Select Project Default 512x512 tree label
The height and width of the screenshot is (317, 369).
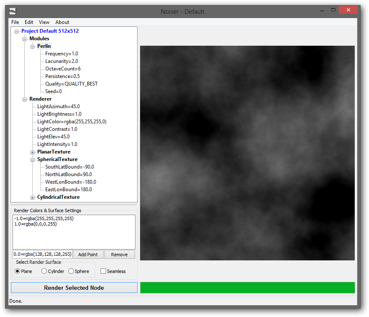pos(50,31)
